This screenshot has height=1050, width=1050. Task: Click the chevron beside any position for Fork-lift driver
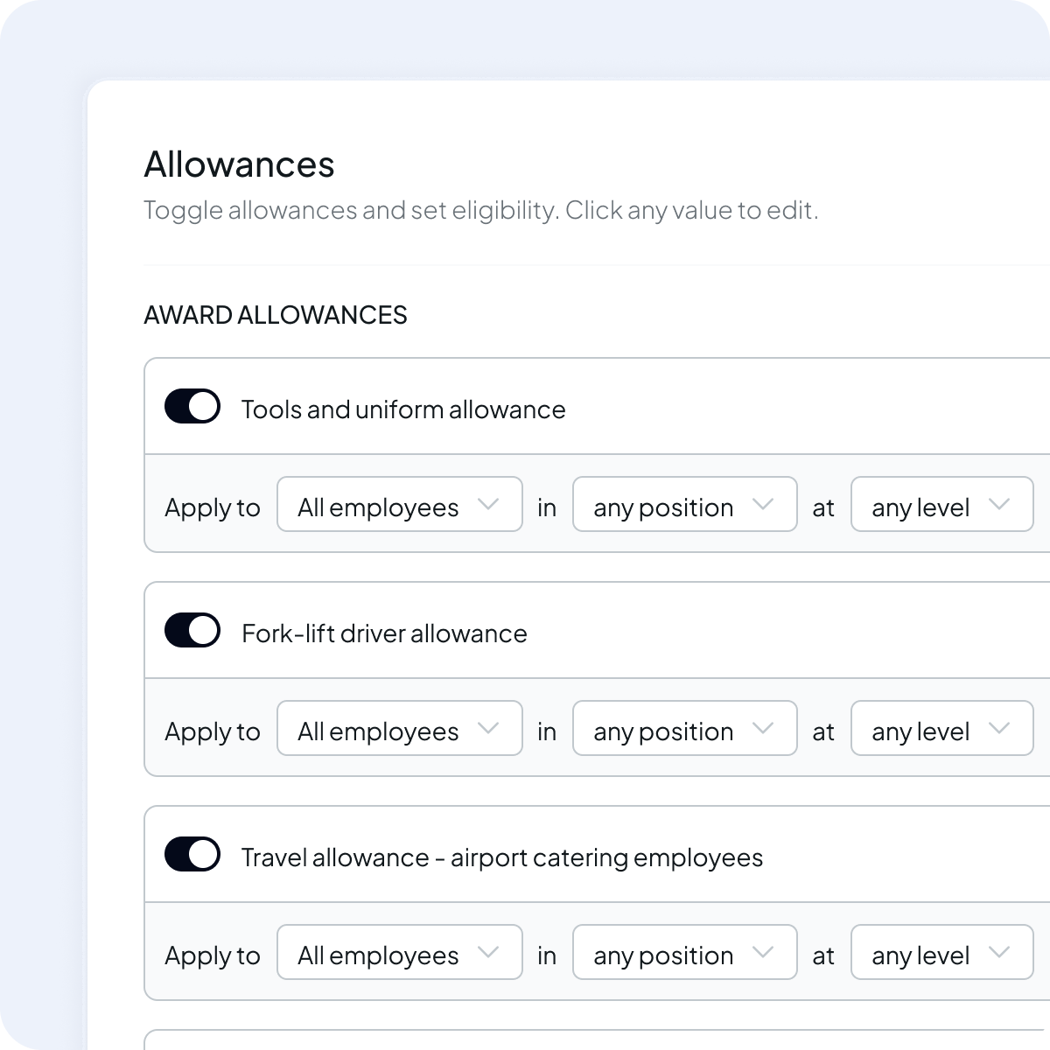click(x=764, y=729)
